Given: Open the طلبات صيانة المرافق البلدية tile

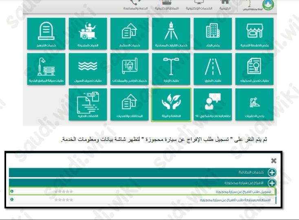Looking at the screenshot, I should pyautogui.click(x=46, y=69).
